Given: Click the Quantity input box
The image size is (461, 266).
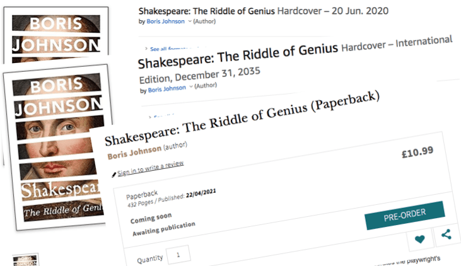Looking at the screenshot, I should pos(178,255).
